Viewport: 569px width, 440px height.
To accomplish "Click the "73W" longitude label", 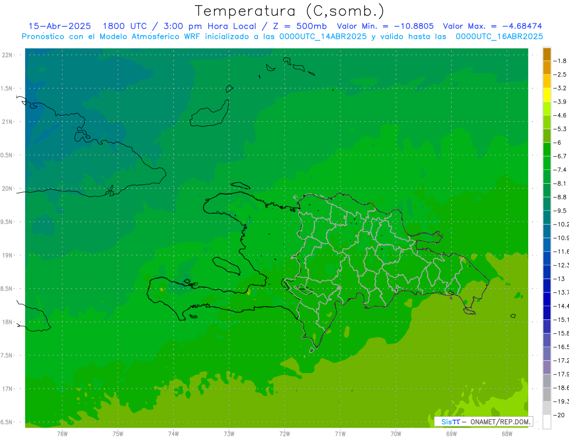I will click(229, 433).
